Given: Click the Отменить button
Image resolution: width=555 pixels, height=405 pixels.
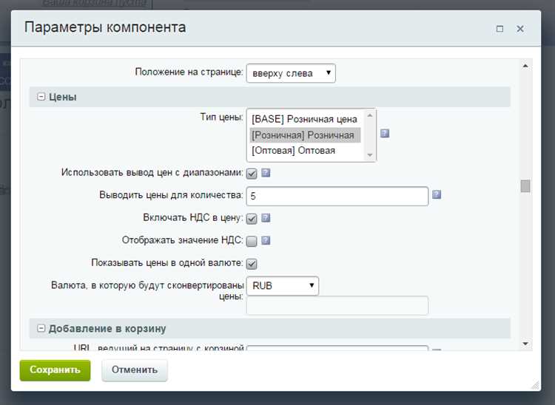Looking at the screenshot, I should click(x=135, y=370).
